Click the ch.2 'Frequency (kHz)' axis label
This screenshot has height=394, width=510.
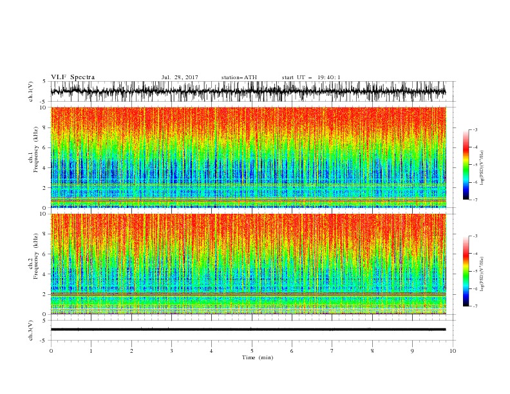coord(35,256)
